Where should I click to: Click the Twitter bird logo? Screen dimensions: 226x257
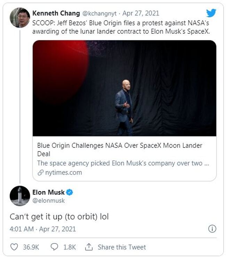pyautogui.click(x=211, y=13)
